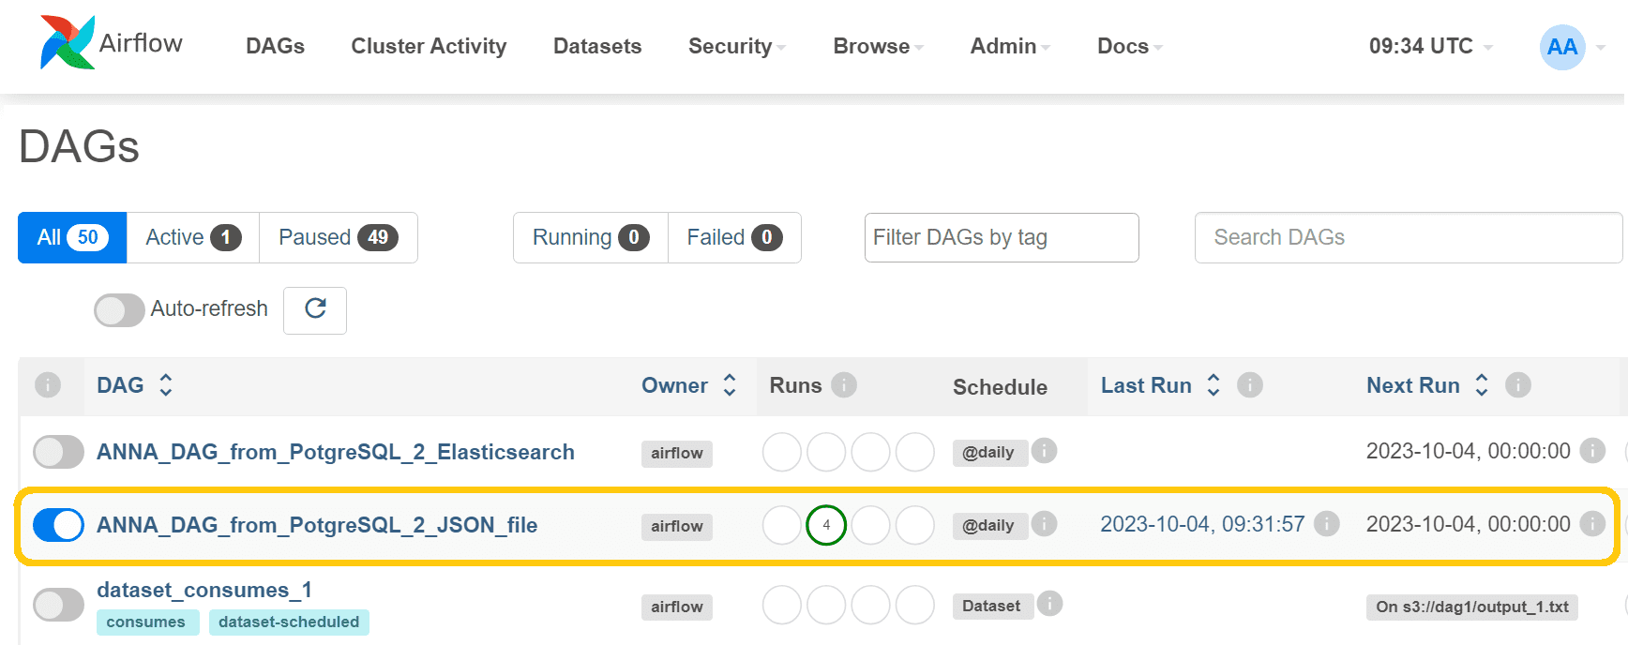
Task: Click the Search DAGs input field
Action: pyautogui.click(x=1409, y=237)
